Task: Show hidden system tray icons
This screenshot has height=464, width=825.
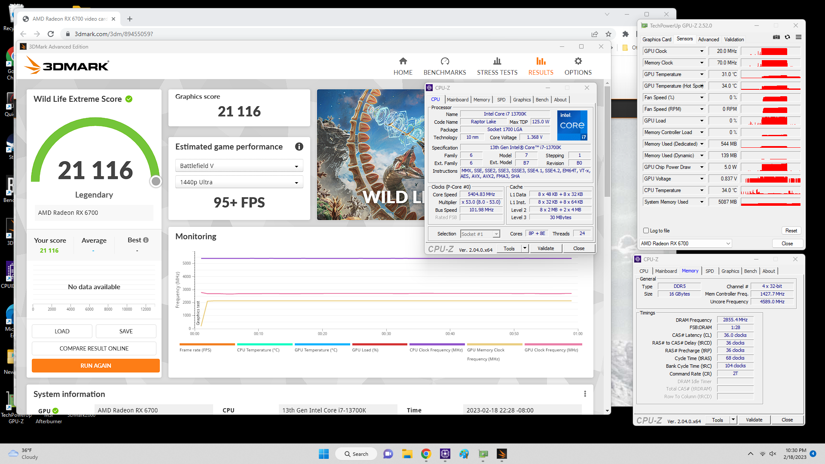Action: [x=750, y=454]
